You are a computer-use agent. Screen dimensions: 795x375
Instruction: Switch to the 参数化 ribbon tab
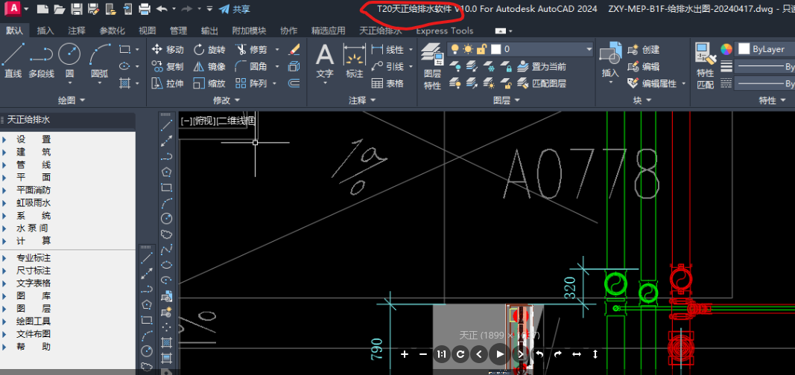[112, 31]
